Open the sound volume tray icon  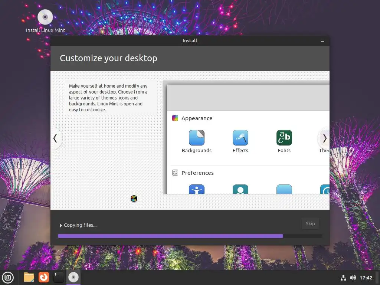click(x=353, y=278)
